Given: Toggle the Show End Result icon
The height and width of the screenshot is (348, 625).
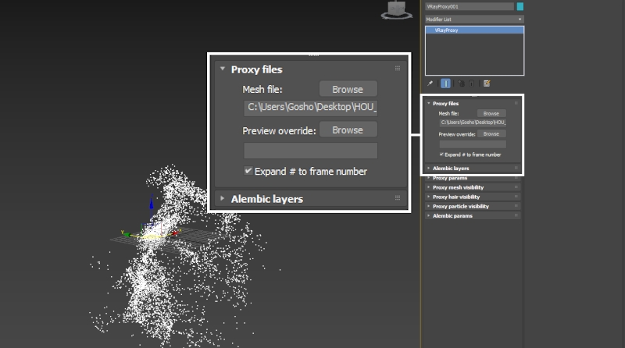Looking at the screenshot, I should point(445,83).
